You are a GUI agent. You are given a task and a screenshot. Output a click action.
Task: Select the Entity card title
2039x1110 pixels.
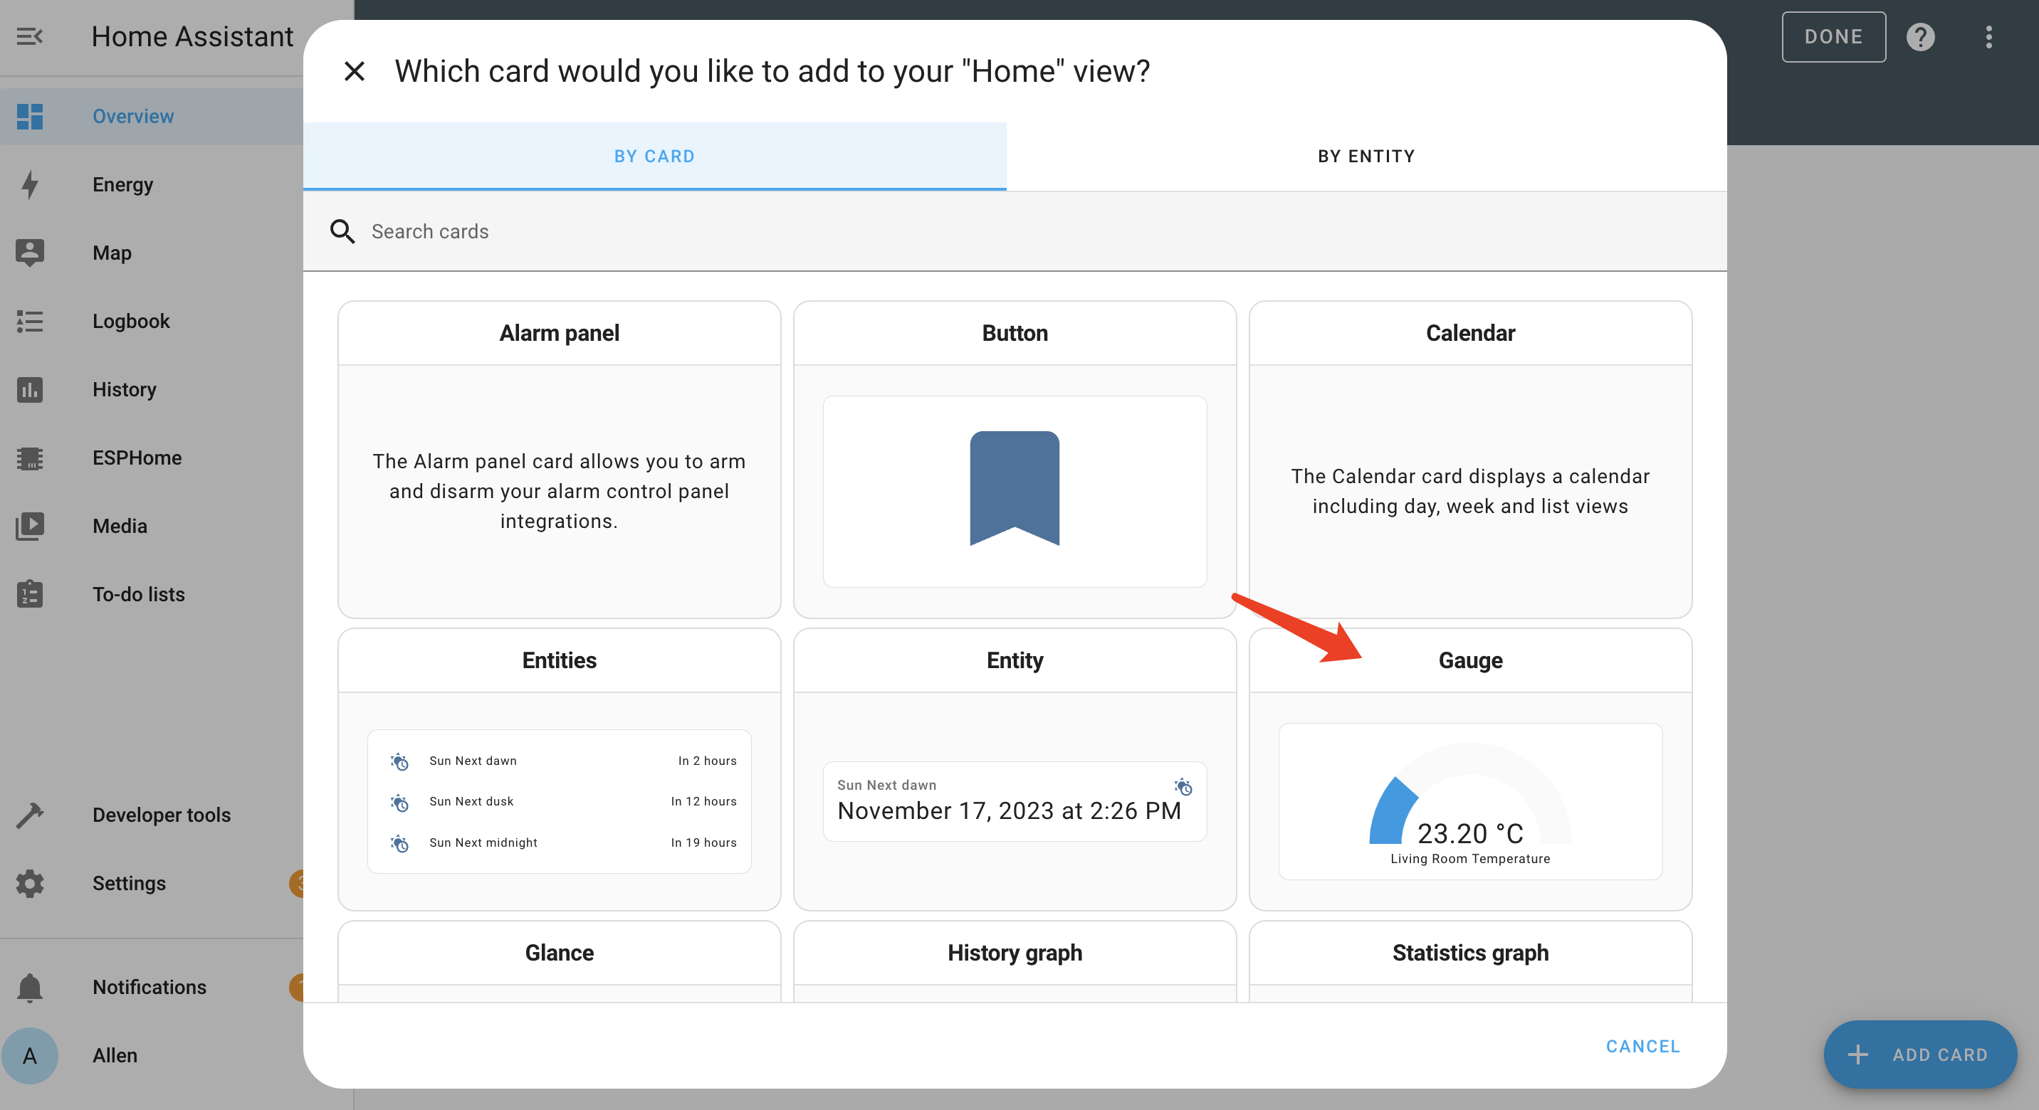[1015, 660]
